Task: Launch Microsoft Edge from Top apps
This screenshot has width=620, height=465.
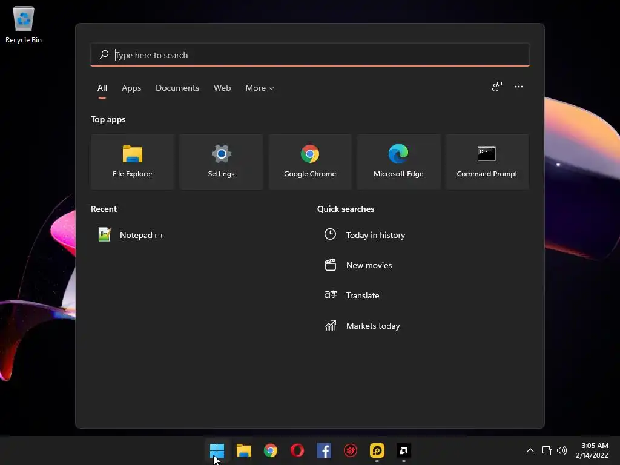Action: (x=398, y=162)
